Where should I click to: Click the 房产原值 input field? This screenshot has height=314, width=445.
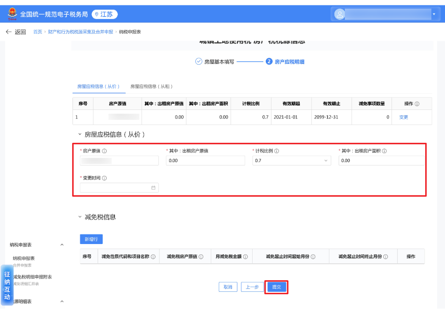[119, 160]
